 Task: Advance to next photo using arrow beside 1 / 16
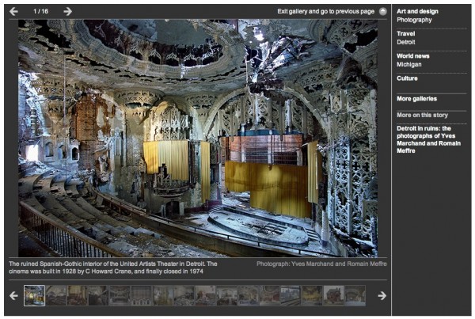point(68,12)
